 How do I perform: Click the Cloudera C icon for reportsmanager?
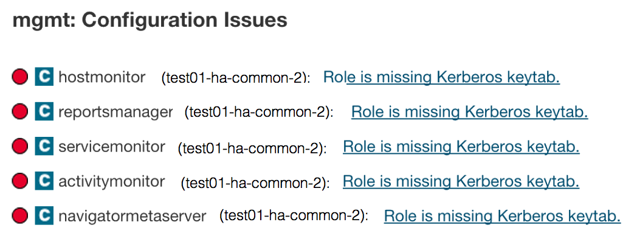point(44,112)
